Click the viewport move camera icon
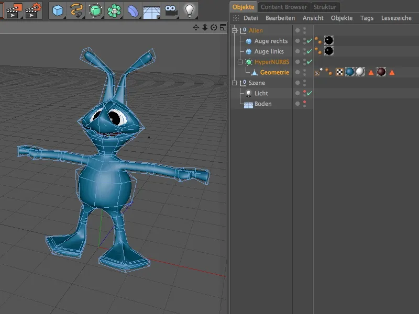Viewport: 419px width, 314px height. [196, 27]
